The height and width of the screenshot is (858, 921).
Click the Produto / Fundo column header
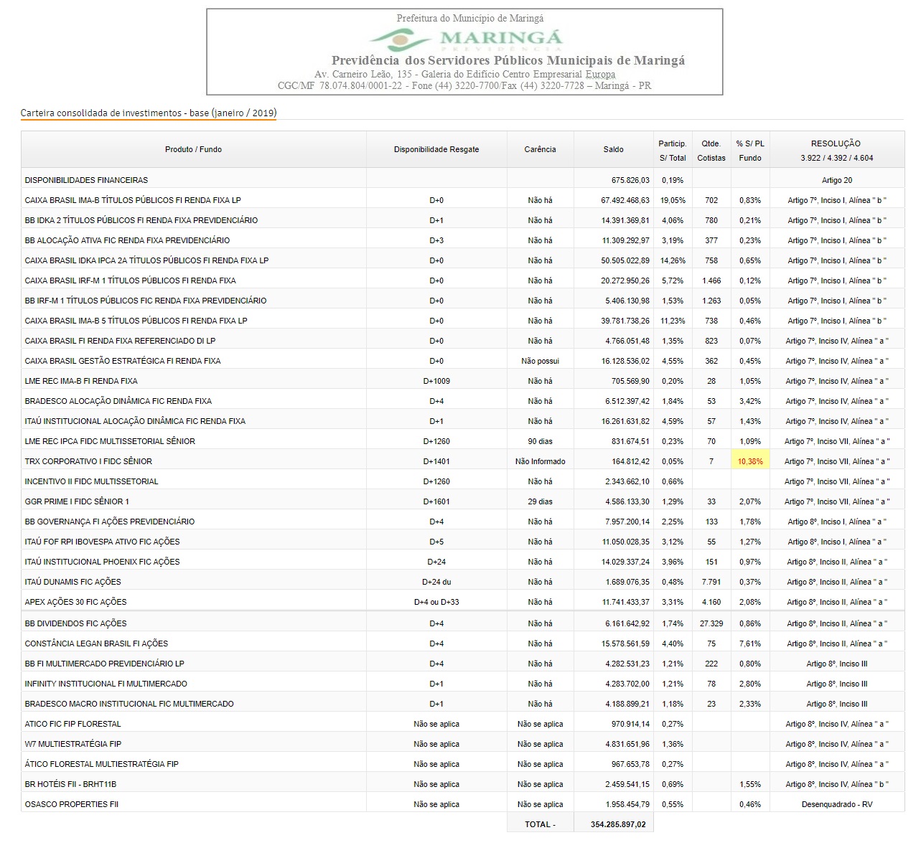(193, 149)
